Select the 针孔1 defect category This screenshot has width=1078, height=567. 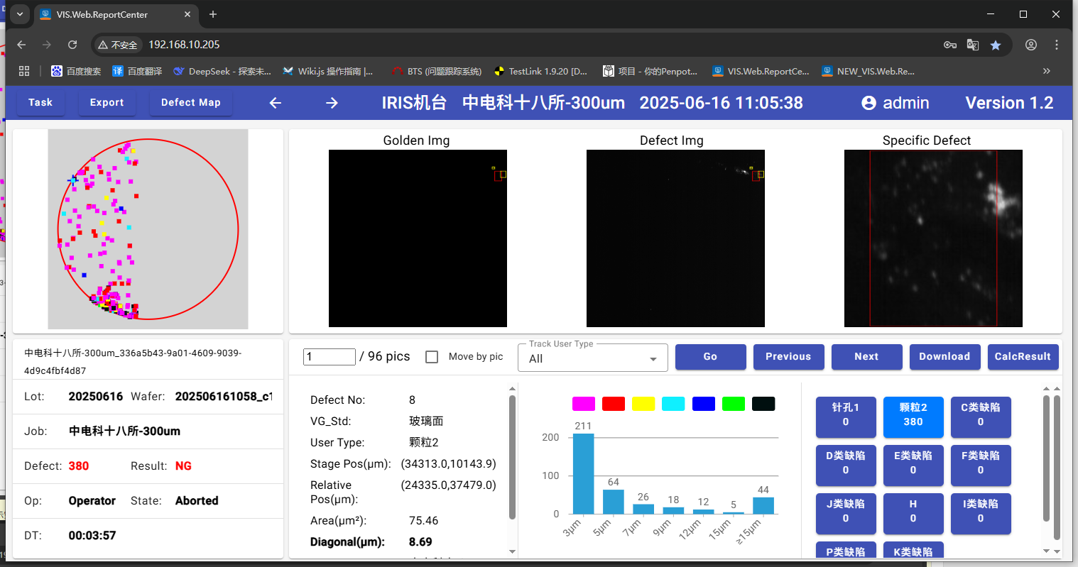point(846,417)
